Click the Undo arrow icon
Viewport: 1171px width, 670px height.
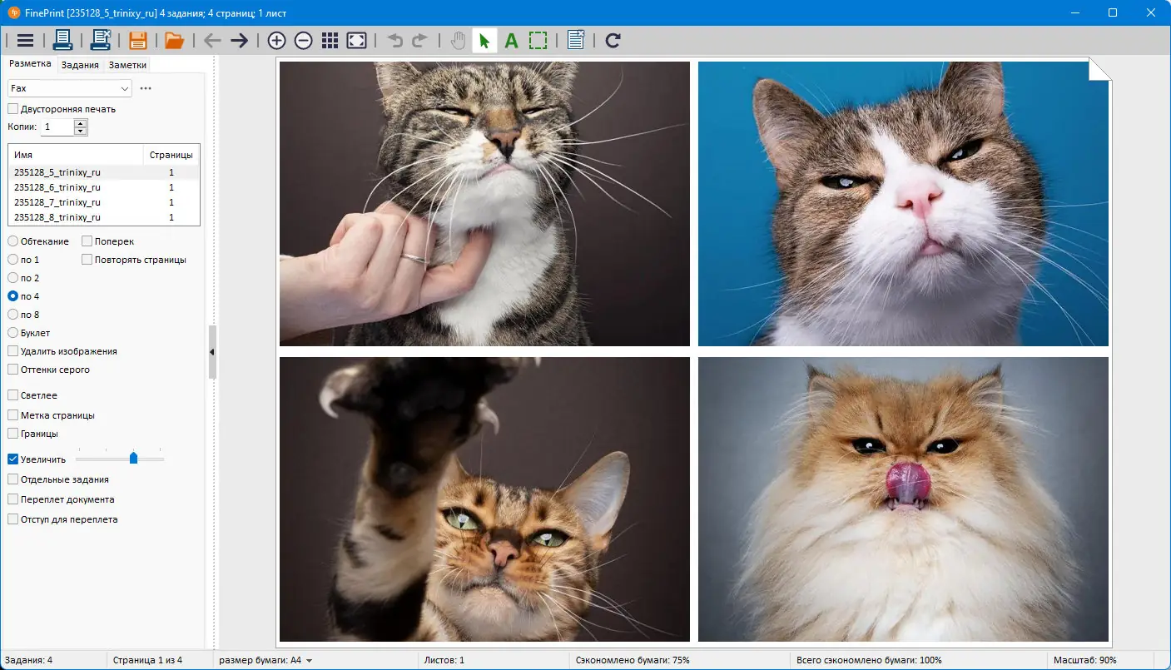394,40
